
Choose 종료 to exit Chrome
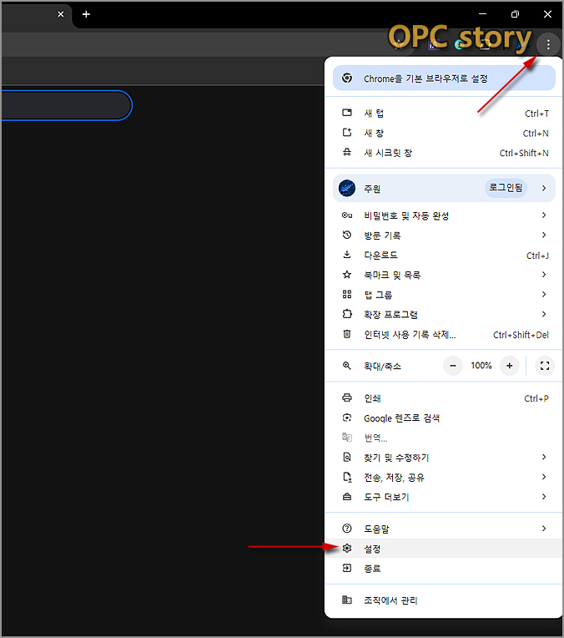click(x=444, y=569)
